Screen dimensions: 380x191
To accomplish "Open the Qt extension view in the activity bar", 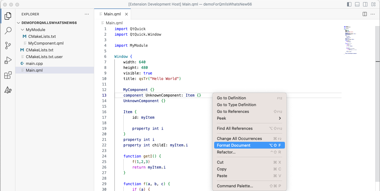I will (x=8, y=90).
